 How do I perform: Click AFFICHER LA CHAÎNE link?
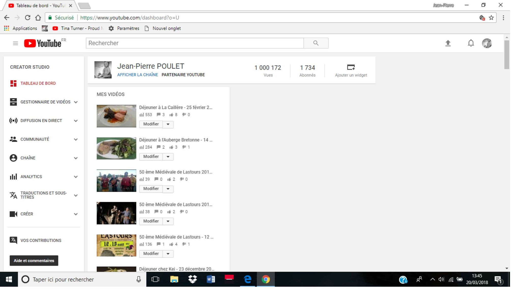pos(137,75)
